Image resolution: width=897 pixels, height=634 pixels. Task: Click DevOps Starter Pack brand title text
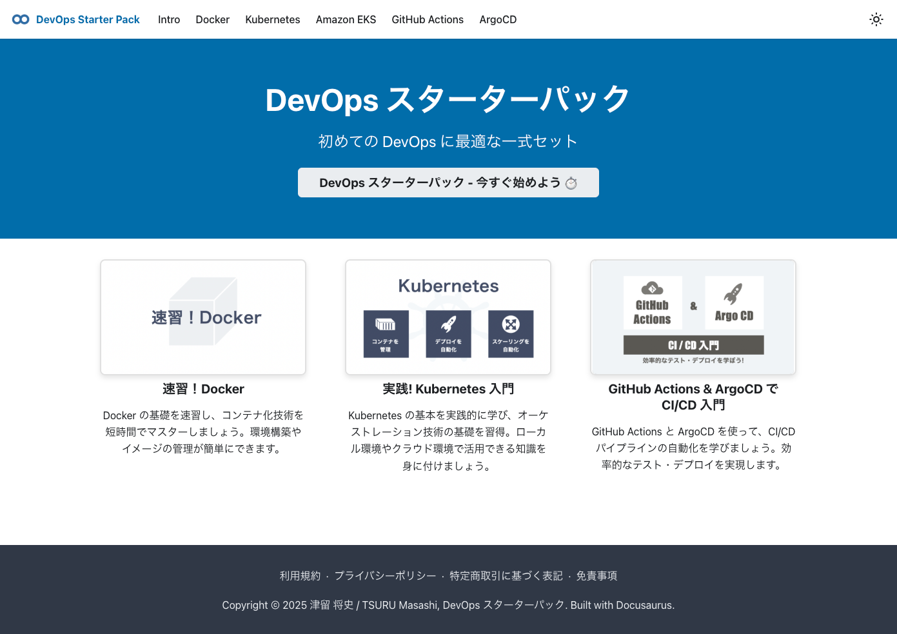click(x=88, y=19)
